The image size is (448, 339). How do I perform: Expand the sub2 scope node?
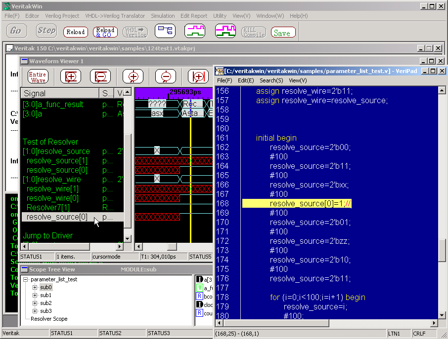click(35, 303)
